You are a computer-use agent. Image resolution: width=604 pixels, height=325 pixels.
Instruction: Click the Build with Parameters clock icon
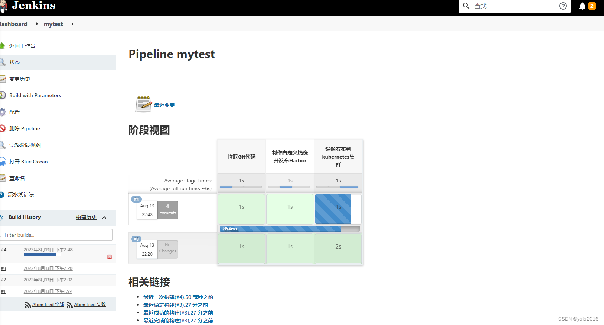(x=2, y=95)
